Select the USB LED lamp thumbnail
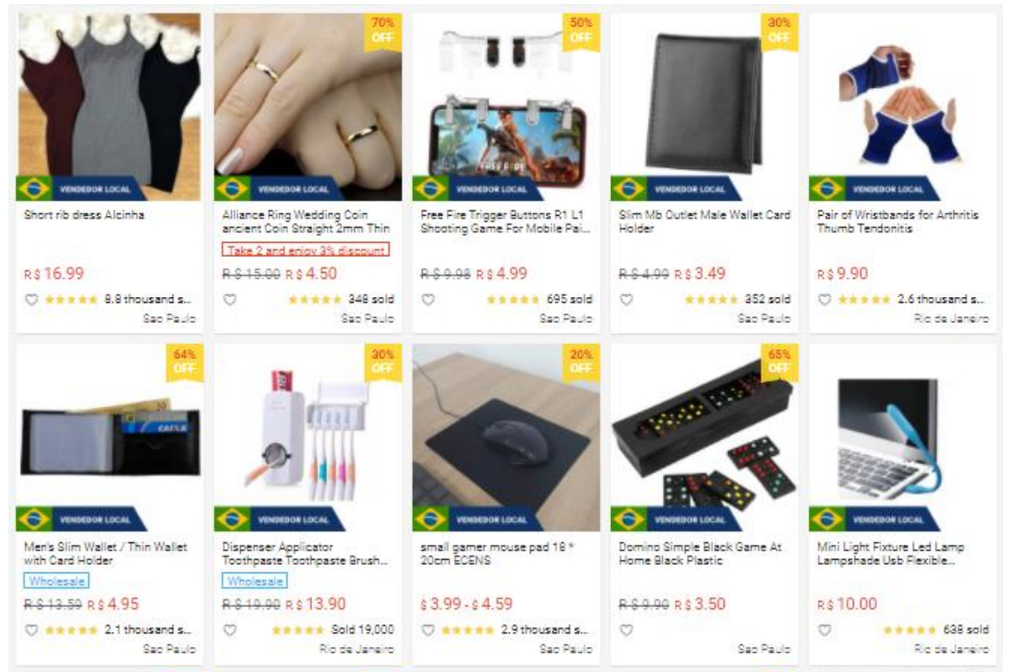Viewport: 1012px width, 672px height. [902, 438]
